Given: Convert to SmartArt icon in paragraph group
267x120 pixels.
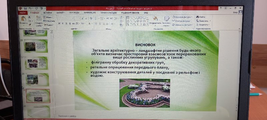Looking at the screenshot, I should coord(121,25).
